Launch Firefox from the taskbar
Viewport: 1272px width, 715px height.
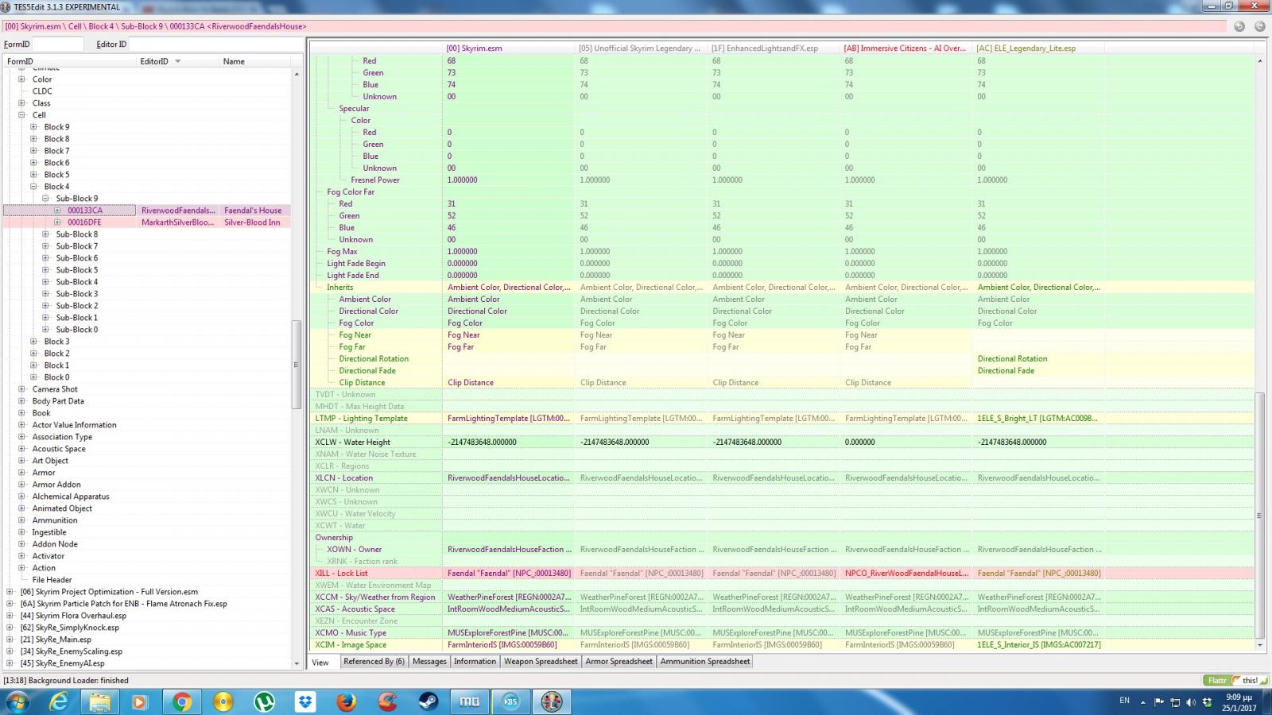tap(346, 701)
